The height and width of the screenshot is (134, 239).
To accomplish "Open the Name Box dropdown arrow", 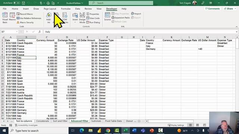I will coord(17,32).
